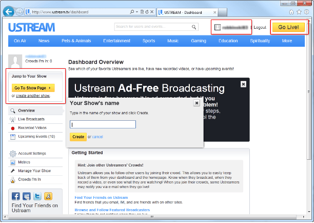
Task: Click the browser forward arrow button
Action: pyautogui.click(x=19, y=12)
